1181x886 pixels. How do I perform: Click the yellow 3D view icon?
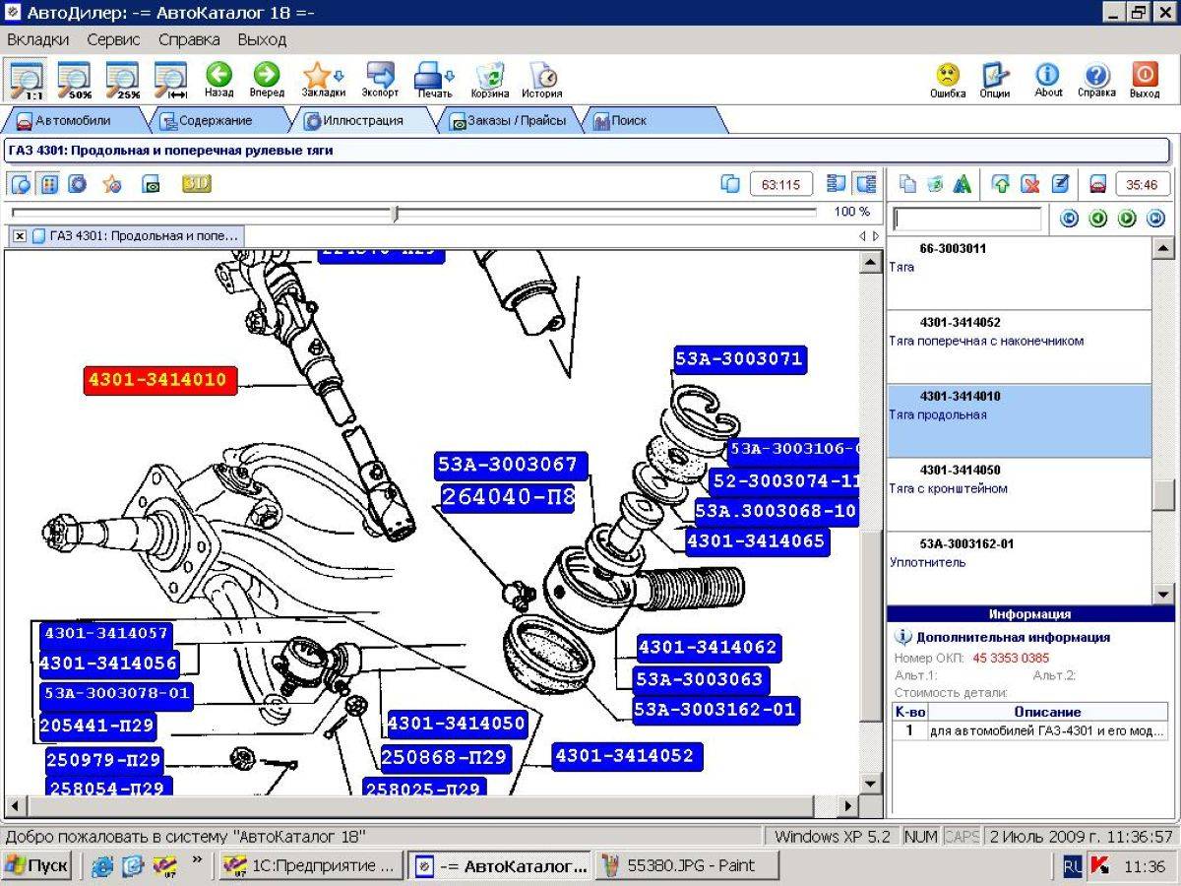point(197,183)
